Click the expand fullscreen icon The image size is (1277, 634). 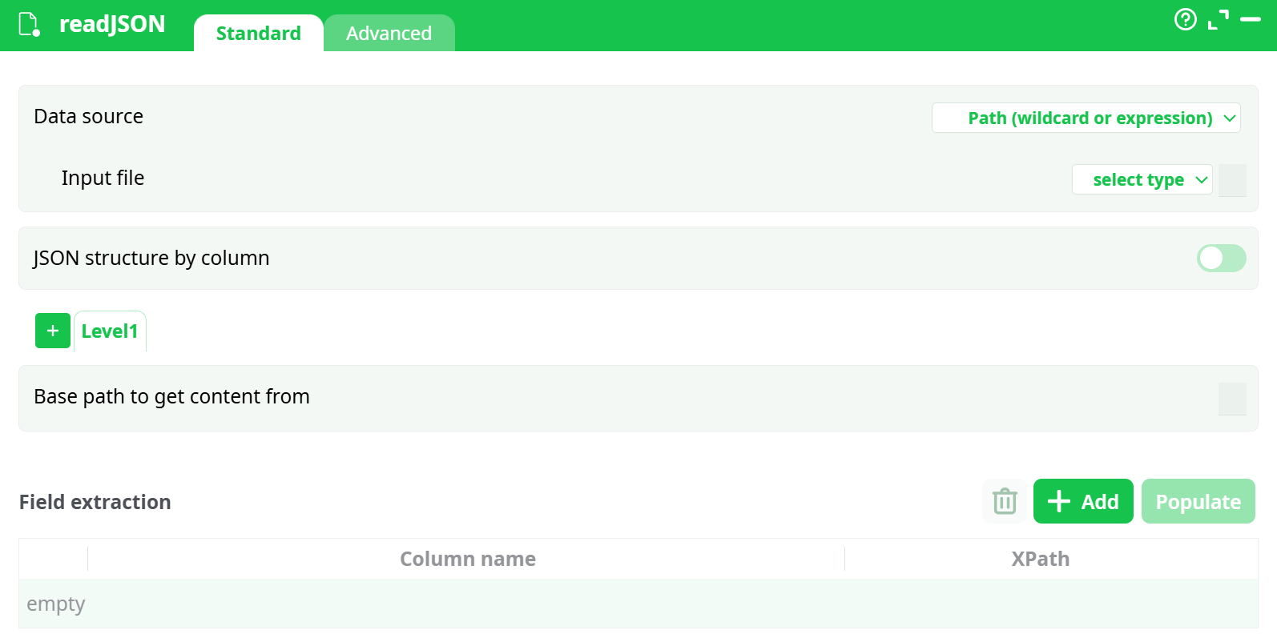coord(1218,19)
